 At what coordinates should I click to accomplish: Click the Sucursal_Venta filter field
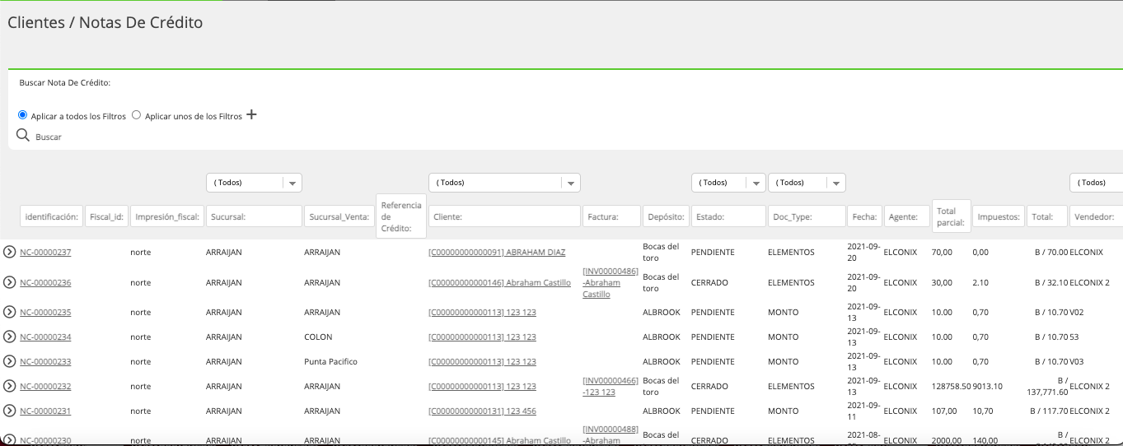point(339,216)
